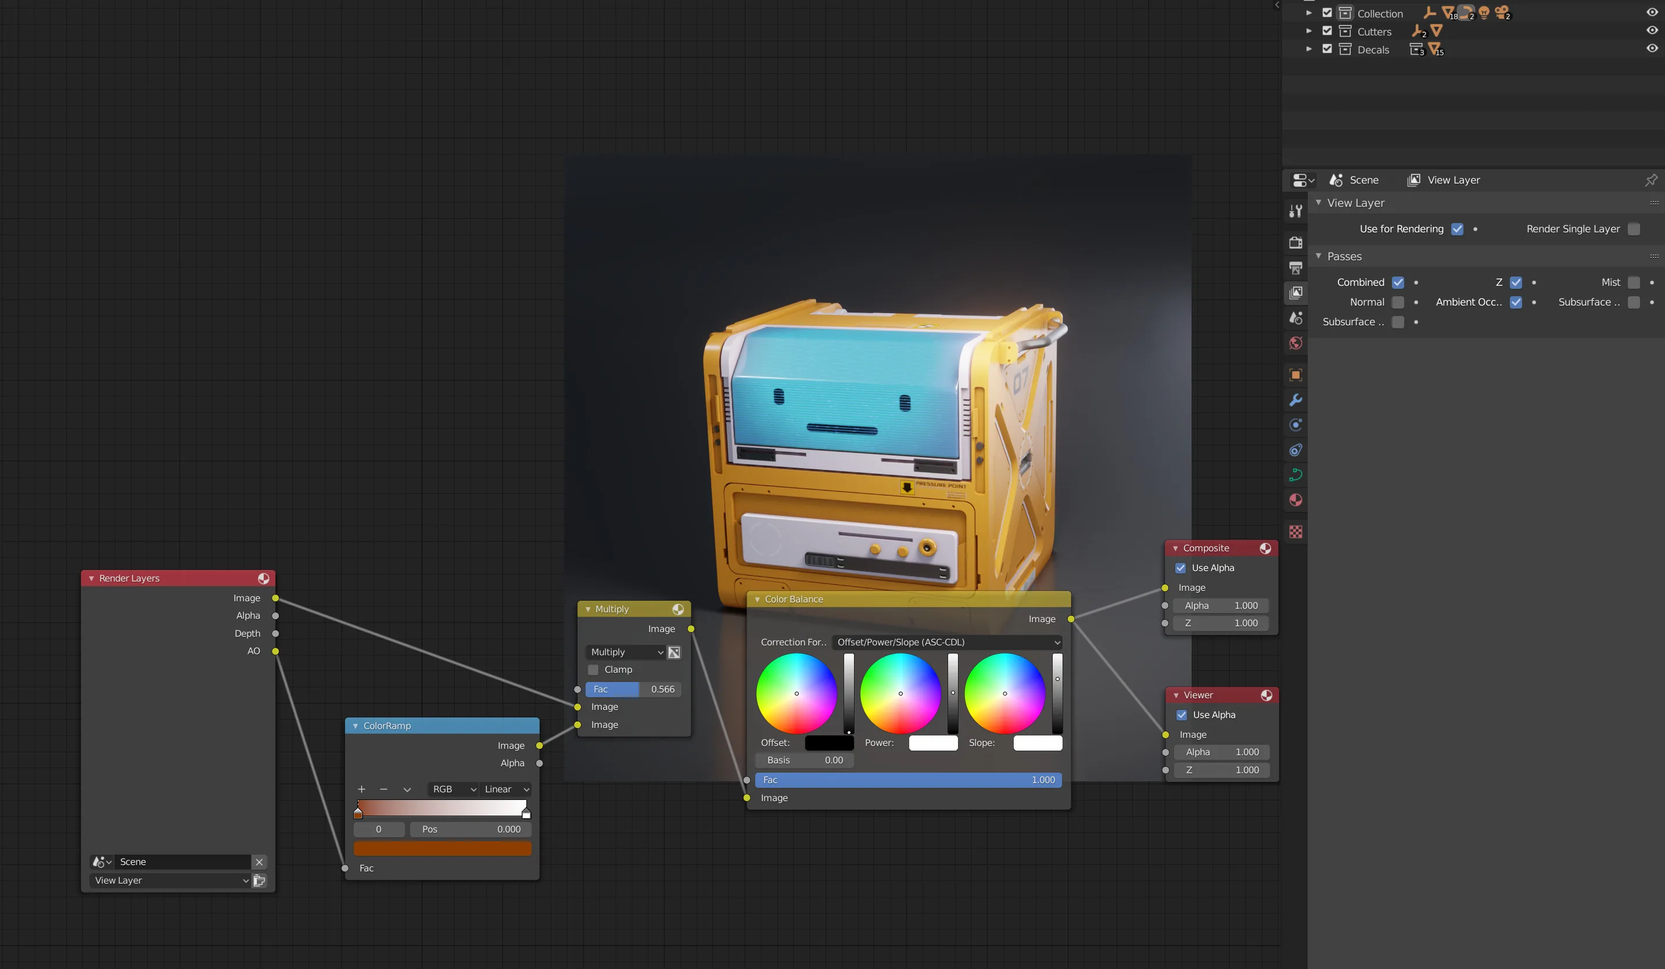Open the Object properties tab
Image resolution: width=1665 pixels, height=969 pixels.
pyautogui.click(x=1295, y=375)
